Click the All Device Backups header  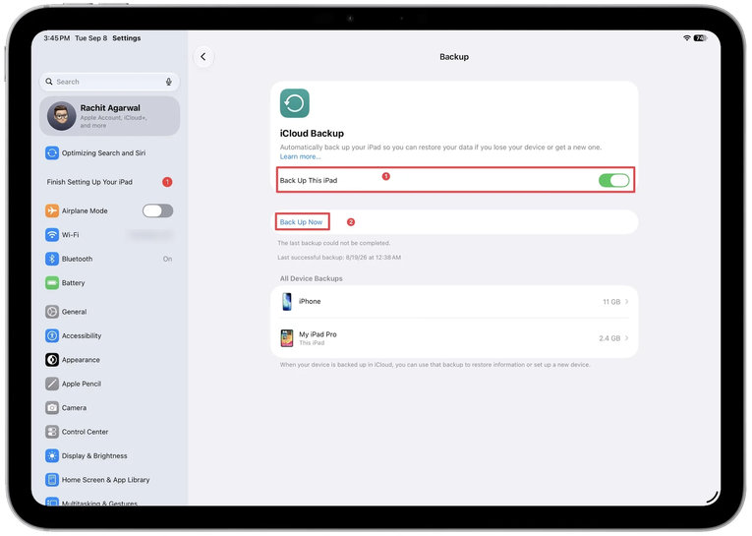pyautogui.click(x=312, y=278)
